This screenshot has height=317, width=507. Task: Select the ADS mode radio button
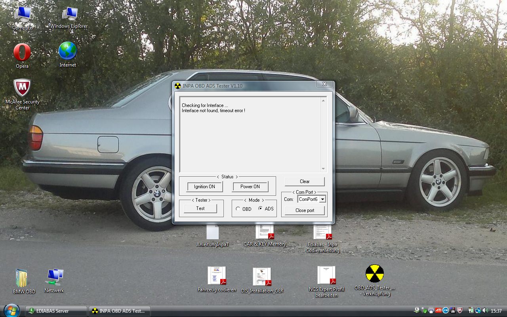point(260,208)
